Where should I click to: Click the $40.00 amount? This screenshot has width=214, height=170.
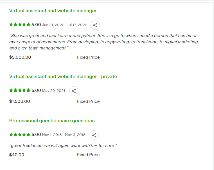[17, 155]
